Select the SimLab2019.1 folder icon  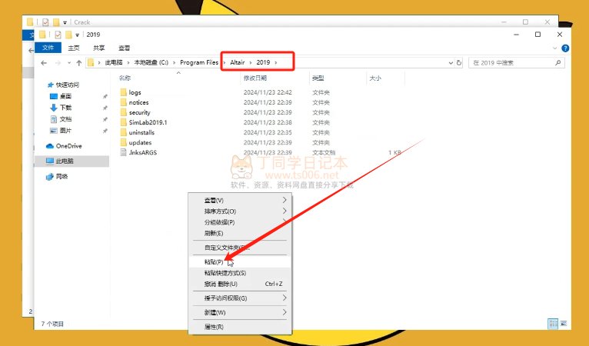pyautogui.click(x=124, y=122)
